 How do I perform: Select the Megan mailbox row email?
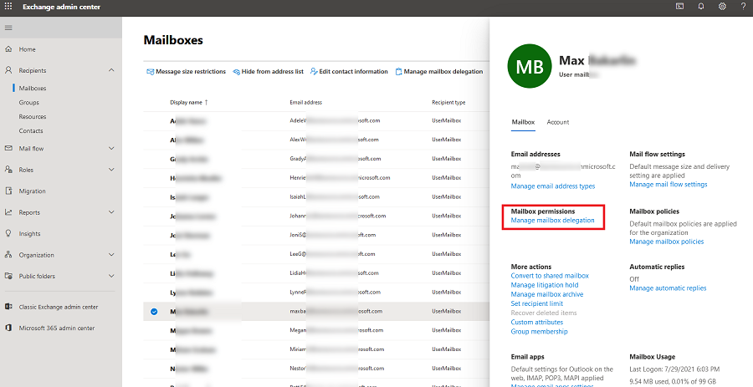click(x=336, y=330)
